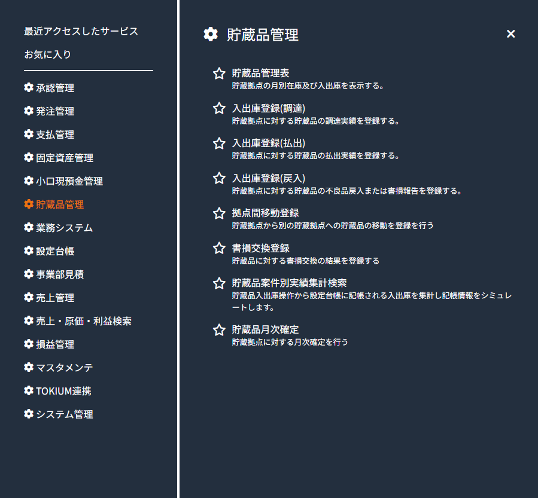Expand the 業務システム category
The image size is (538, 498).
65,228
